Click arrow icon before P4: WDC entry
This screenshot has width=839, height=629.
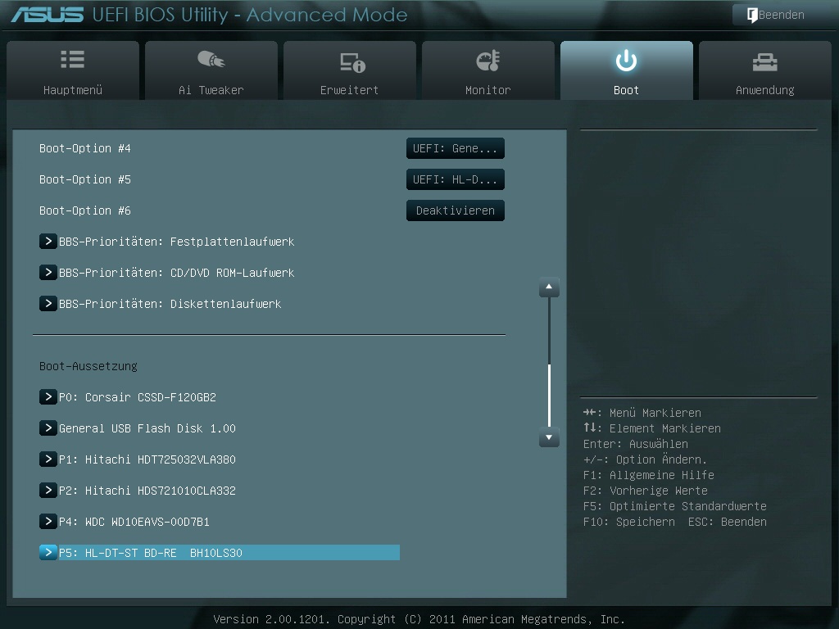pyautogui.click(x=48, y=521)
